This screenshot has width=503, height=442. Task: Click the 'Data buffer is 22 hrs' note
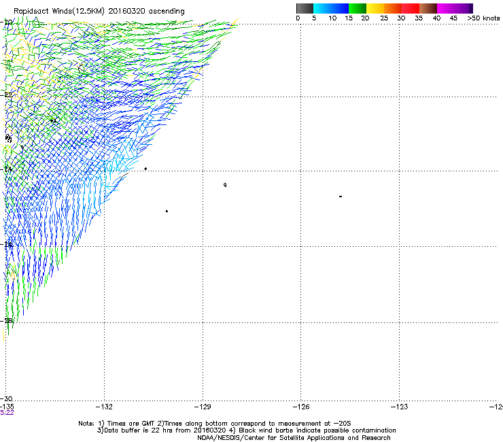[162, 430]
